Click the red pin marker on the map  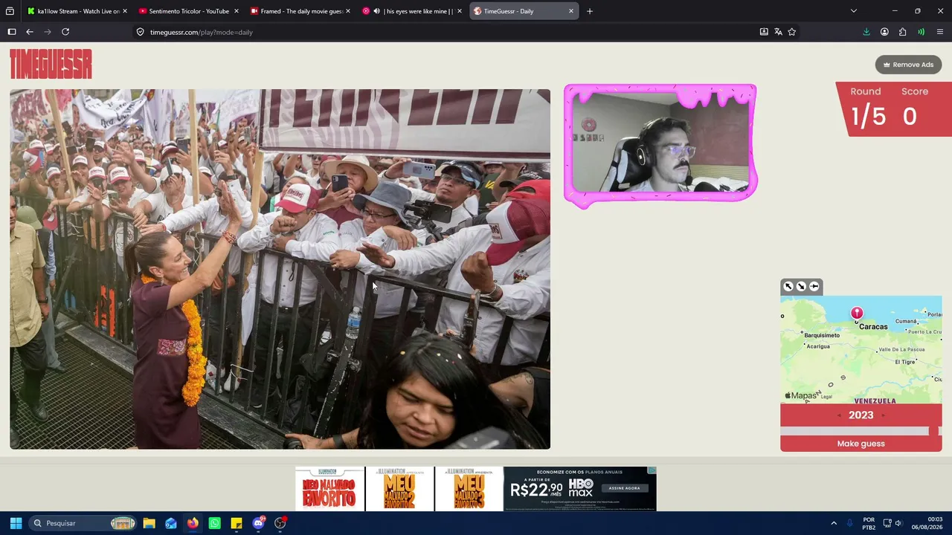pos(857,314)
